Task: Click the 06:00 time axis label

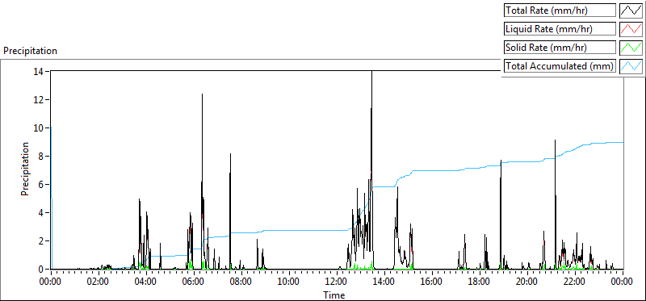Action: [193, 282]
